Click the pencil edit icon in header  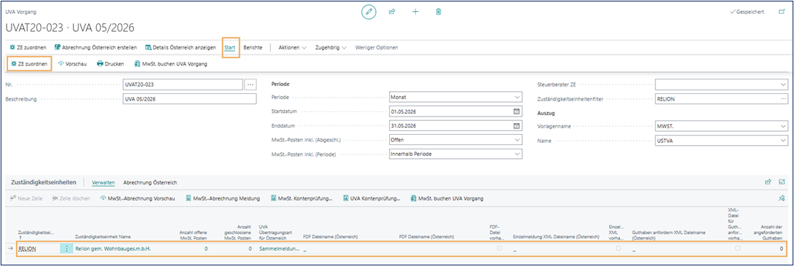(369, 12)
